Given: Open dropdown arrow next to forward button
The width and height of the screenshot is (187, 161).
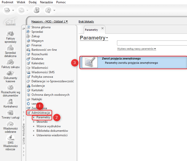Looking at the screenshot, I should [x=27, y=10].
